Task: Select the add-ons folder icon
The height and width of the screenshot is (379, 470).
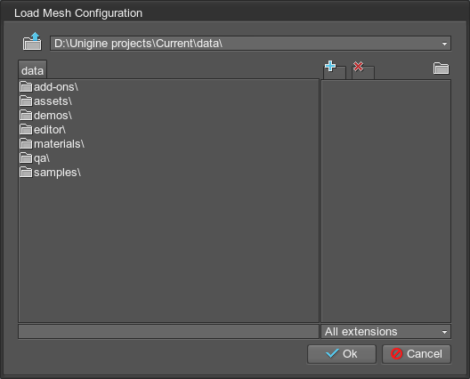Action: (x=26, y=86)
